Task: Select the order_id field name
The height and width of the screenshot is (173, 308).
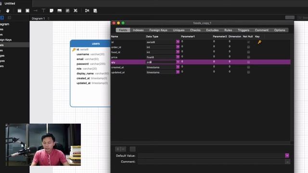Action: (x=116, y=47)
